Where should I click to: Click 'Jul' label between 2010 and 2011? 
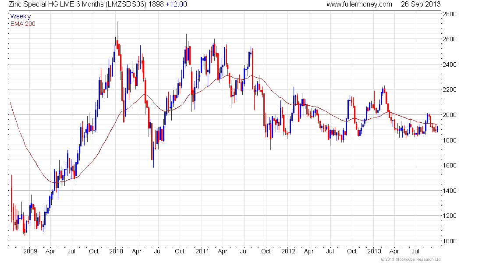tap(158, 251)
